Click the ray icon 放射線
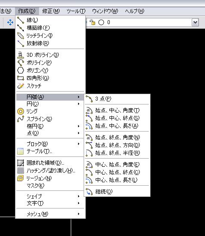The image size is (205, 236). 21,43
